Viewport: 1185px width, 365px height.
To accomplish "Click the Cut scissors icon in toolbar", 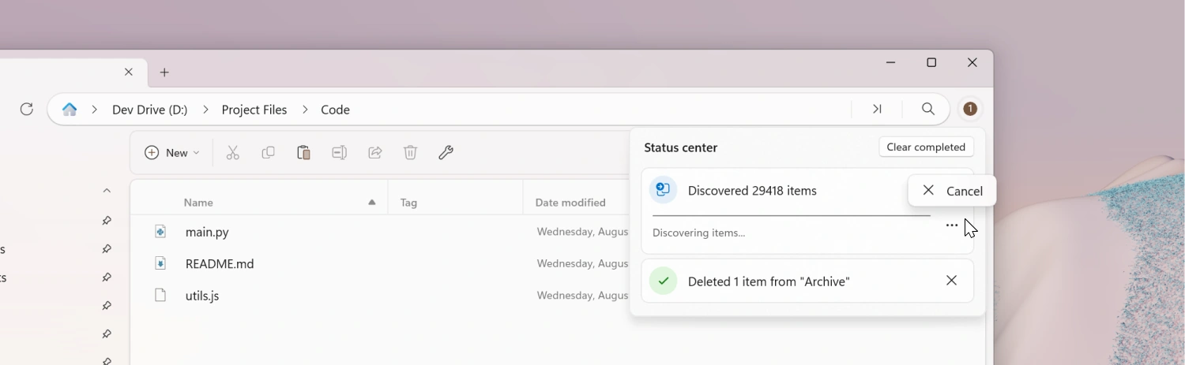I will (232, 153).
